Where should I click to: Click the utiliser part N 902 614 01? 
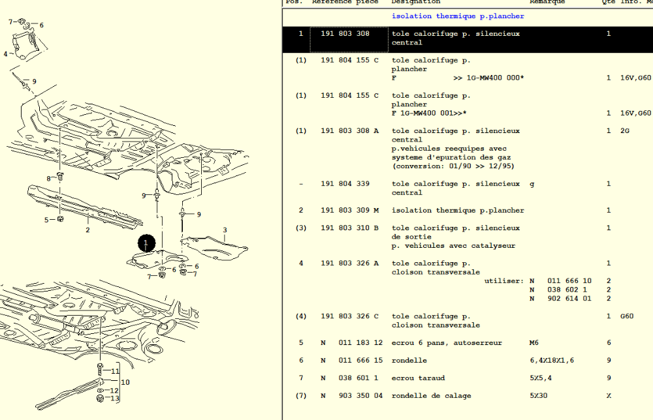(x=560, y=299)
